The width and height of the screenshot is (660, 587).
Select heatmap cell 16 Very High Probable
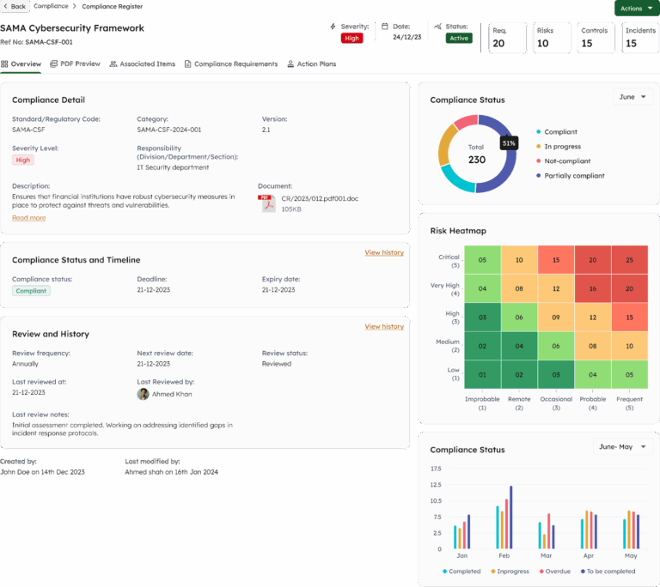click(593, 288)
